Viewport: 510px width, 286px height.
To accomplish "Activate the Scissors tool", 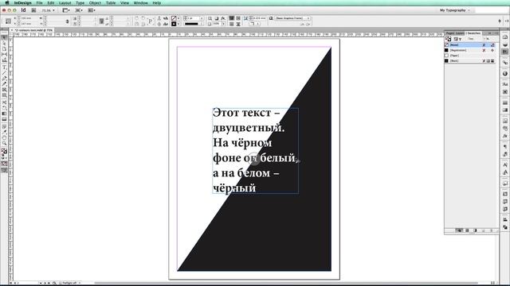I will [x=4, y=102].
